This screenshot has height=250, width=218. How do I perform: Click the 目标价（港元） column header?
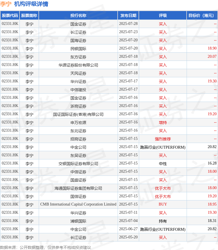(202, 16)
